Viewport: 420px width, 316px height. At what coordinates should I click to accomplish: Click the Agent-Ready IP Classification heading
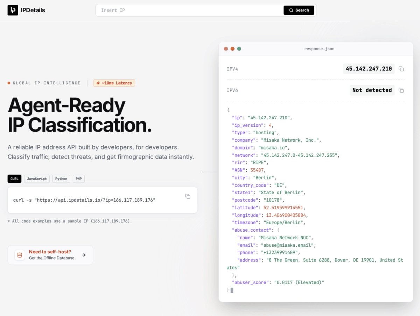tap(80, 115)
